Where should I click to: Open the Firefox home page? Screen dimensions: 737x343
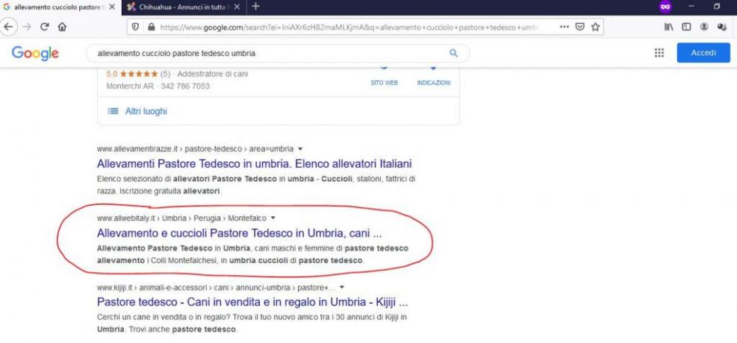[62, 27]
